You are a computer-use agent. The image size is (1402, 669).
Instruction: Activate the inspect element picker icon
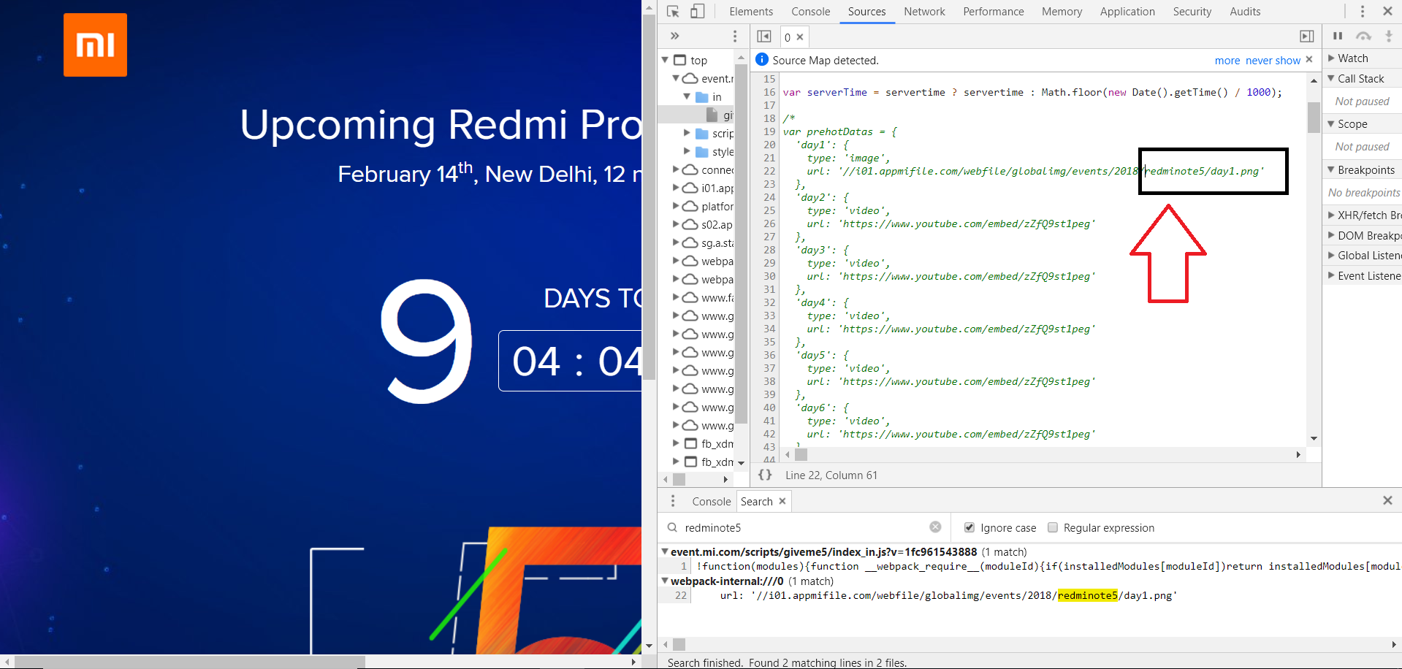673,12
